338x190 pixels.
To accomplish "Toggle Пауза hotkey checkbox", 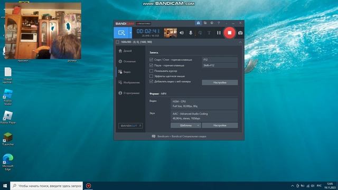I will [x=151, y=65].
